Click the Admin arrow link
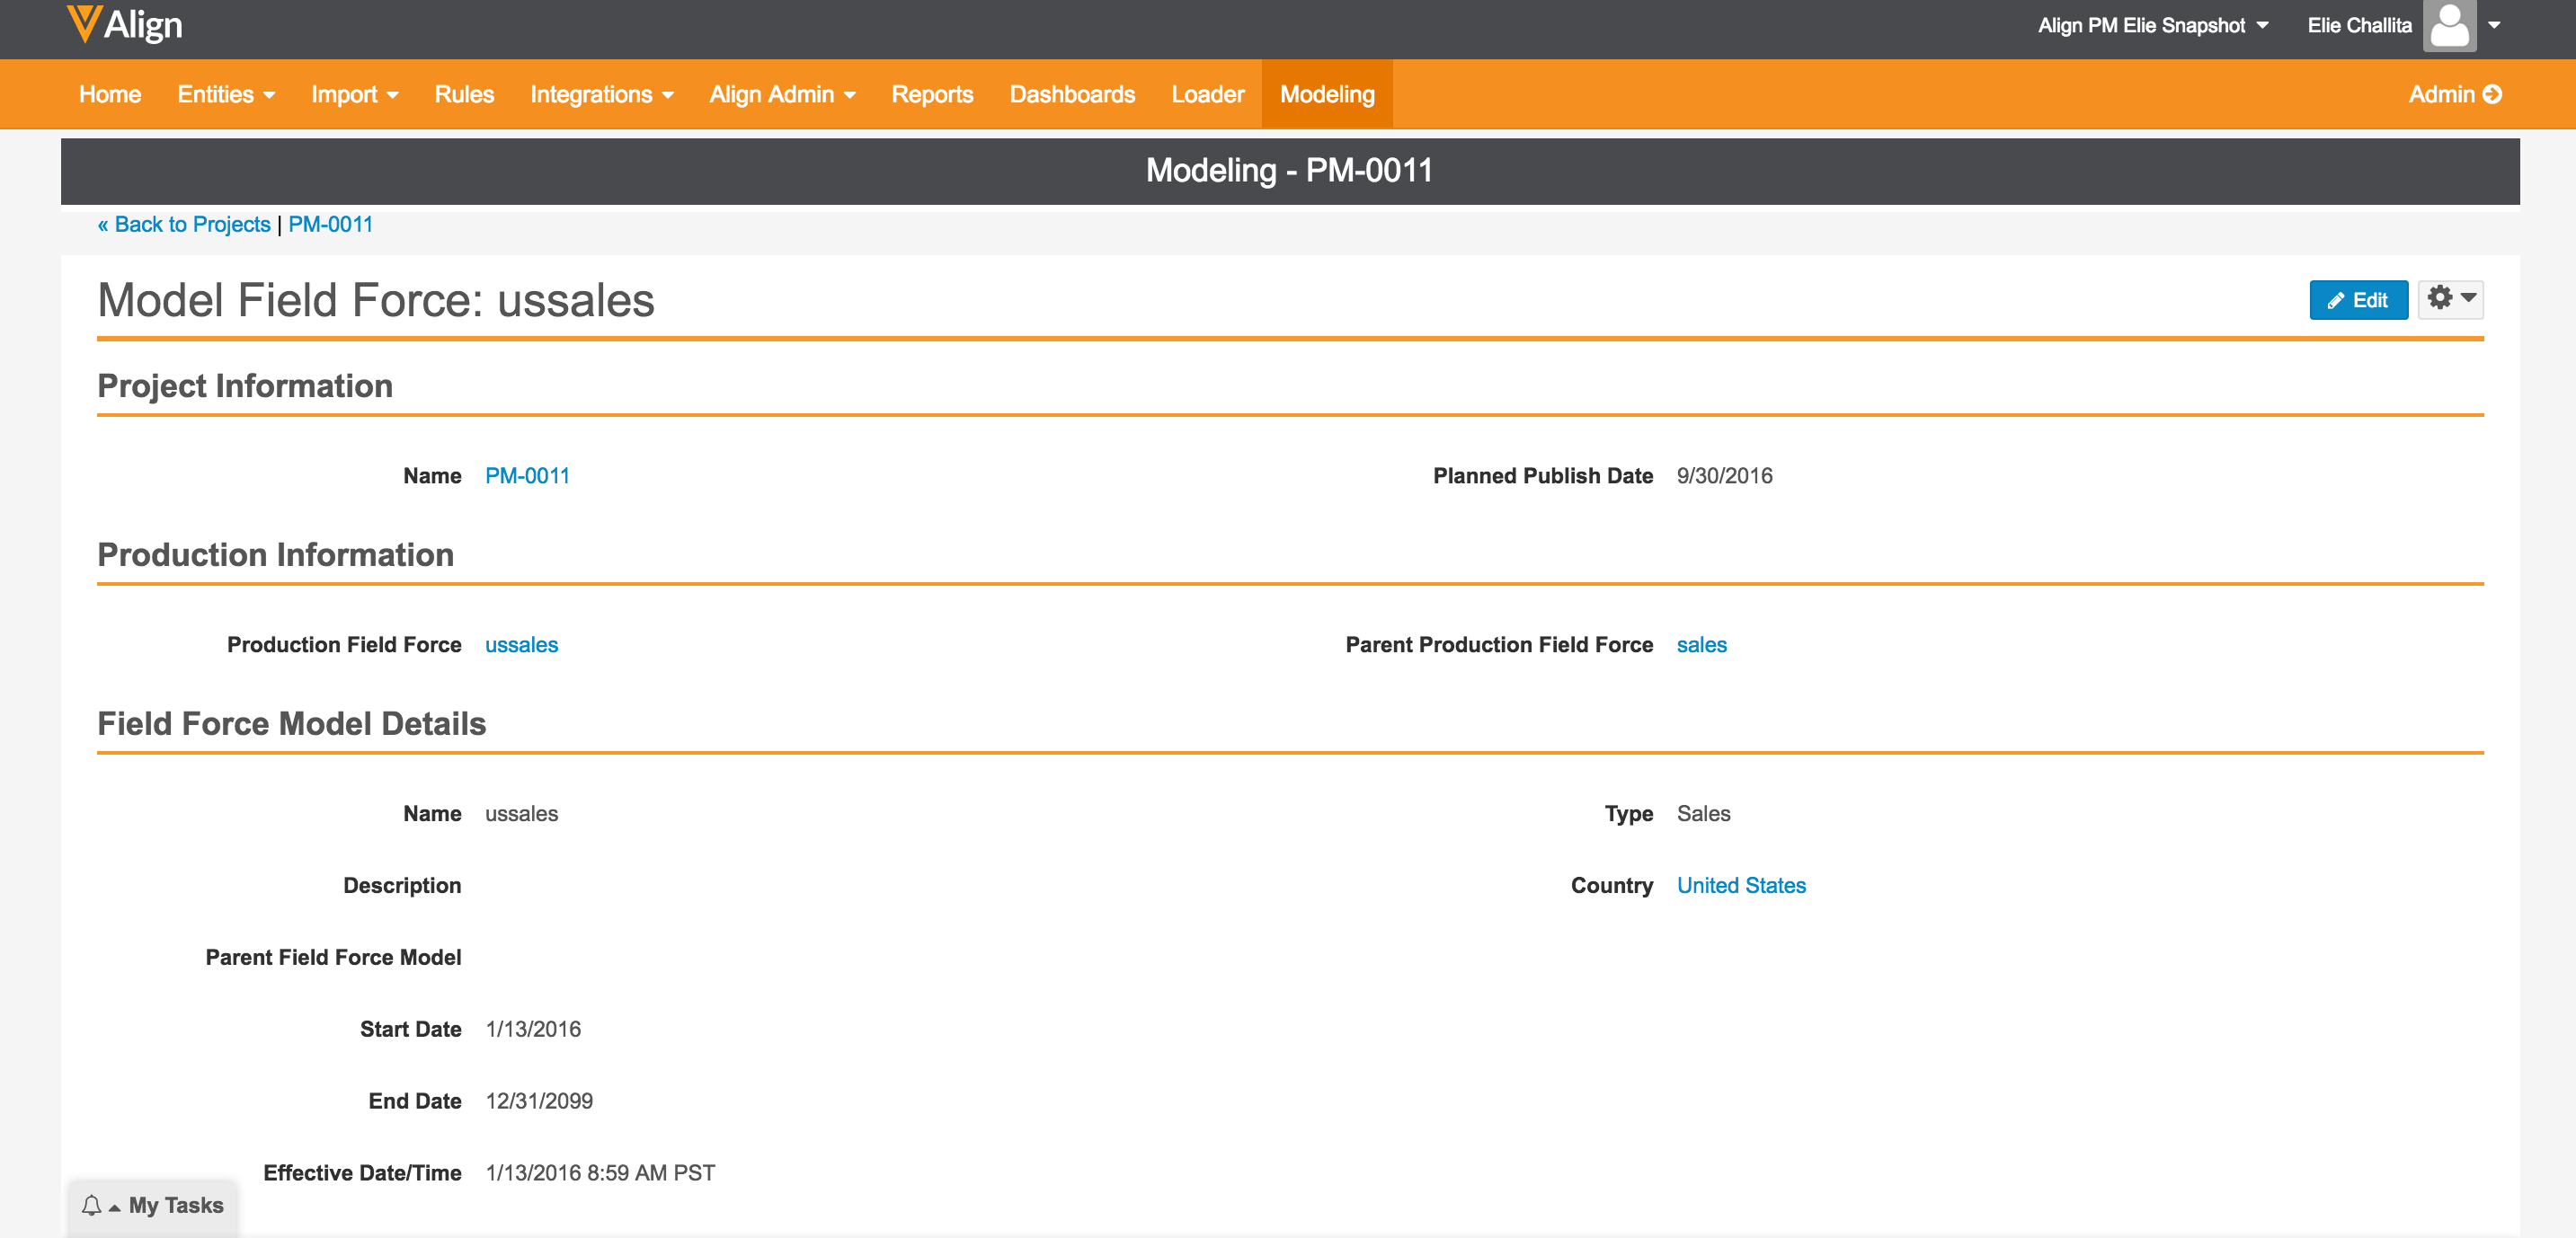 tap(2455, 94)
